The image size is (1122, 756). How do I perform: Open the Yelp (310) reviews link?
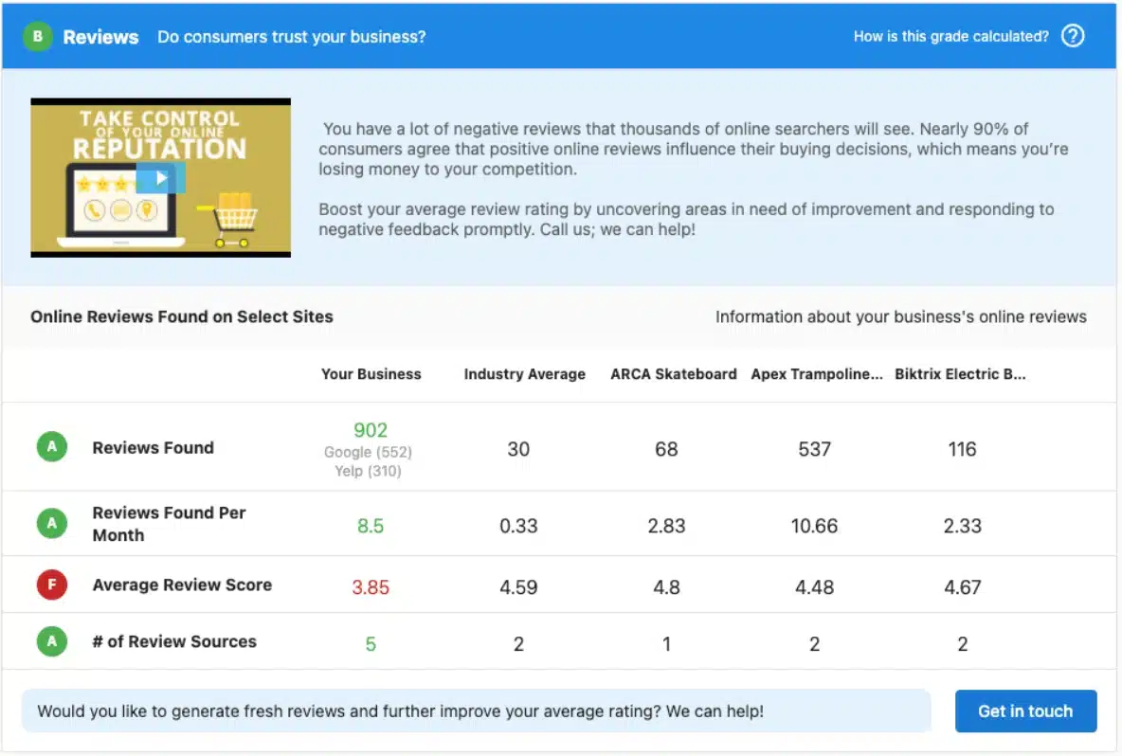pos(368,471)
